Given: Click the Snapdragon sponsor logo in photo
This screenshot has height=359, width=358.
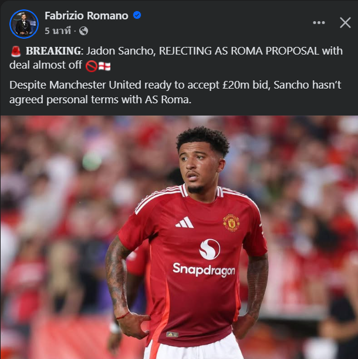Looking at the screenshot, I should pyautogui.click(x=205, y=258).
